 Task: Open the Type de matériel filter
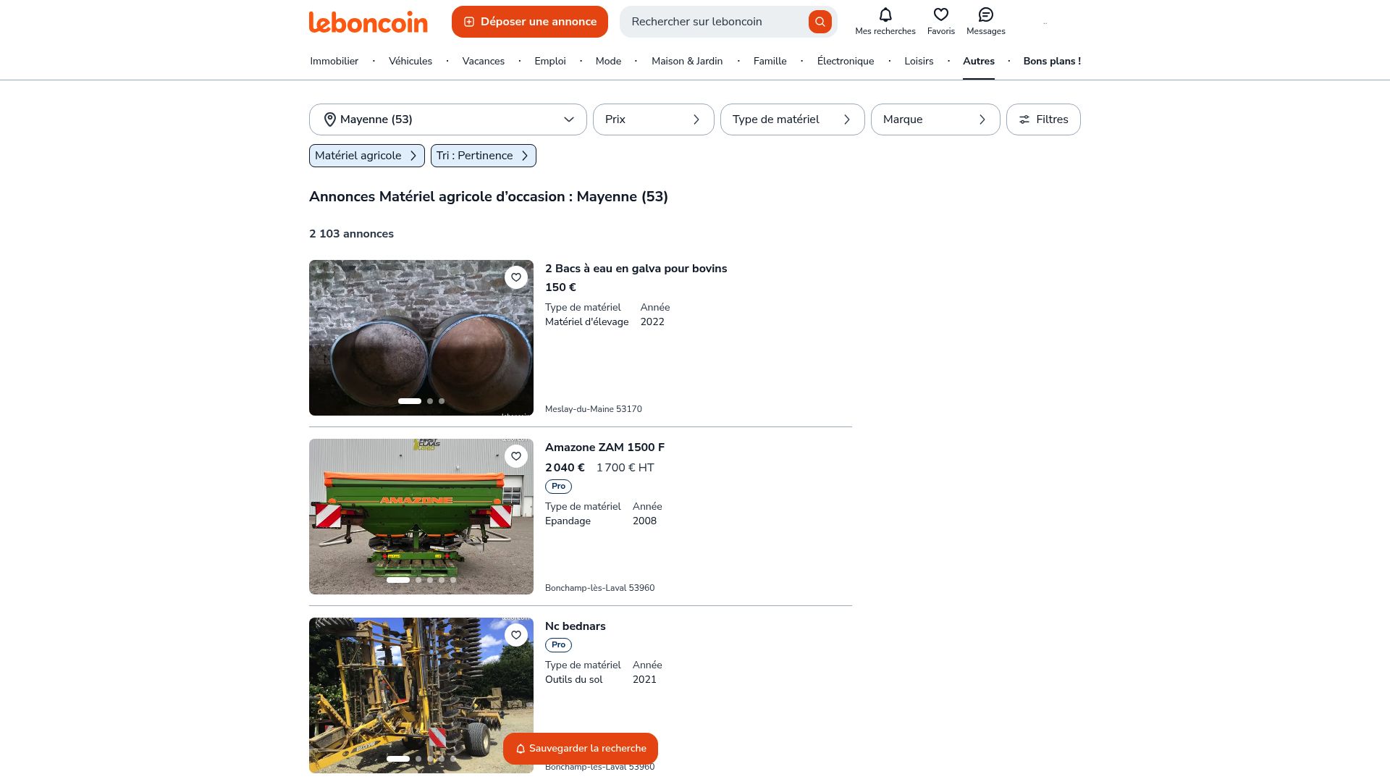[792, 119]
